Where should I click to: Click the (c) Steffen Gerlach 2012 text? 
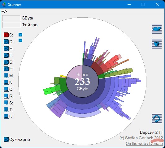coord(141,138)
